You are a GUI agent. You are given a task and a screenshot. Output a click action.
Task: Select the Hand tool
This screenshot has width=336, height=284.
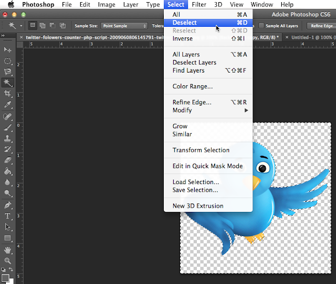click(7, 250)
